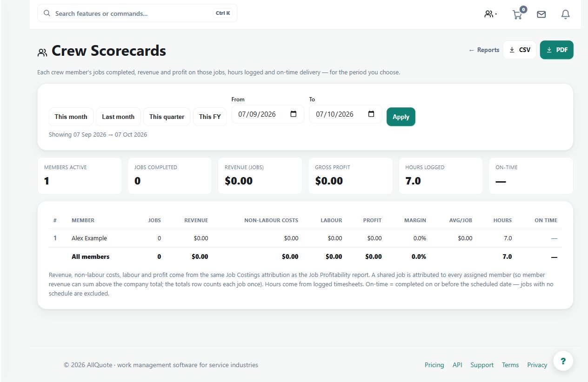This screenshot has width=588, height=382.
Task: Click the Gross Profit summary card
Action: 350,176
